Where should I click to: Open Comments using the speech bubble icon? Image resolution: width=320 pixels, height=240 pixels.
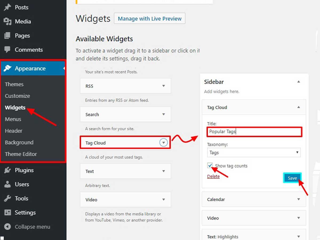tap(7, 50)
